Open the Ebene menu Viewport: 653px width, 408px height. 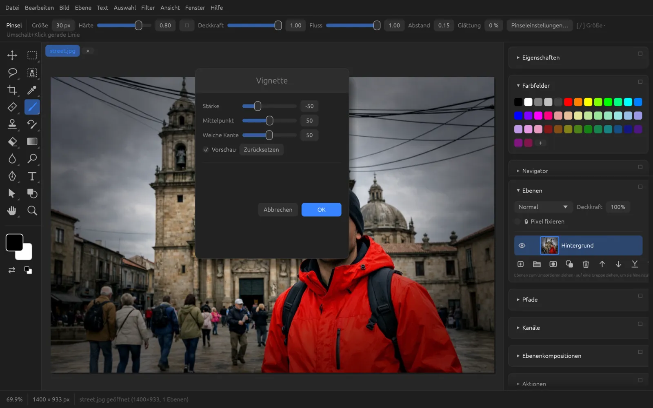click(83, 8)
